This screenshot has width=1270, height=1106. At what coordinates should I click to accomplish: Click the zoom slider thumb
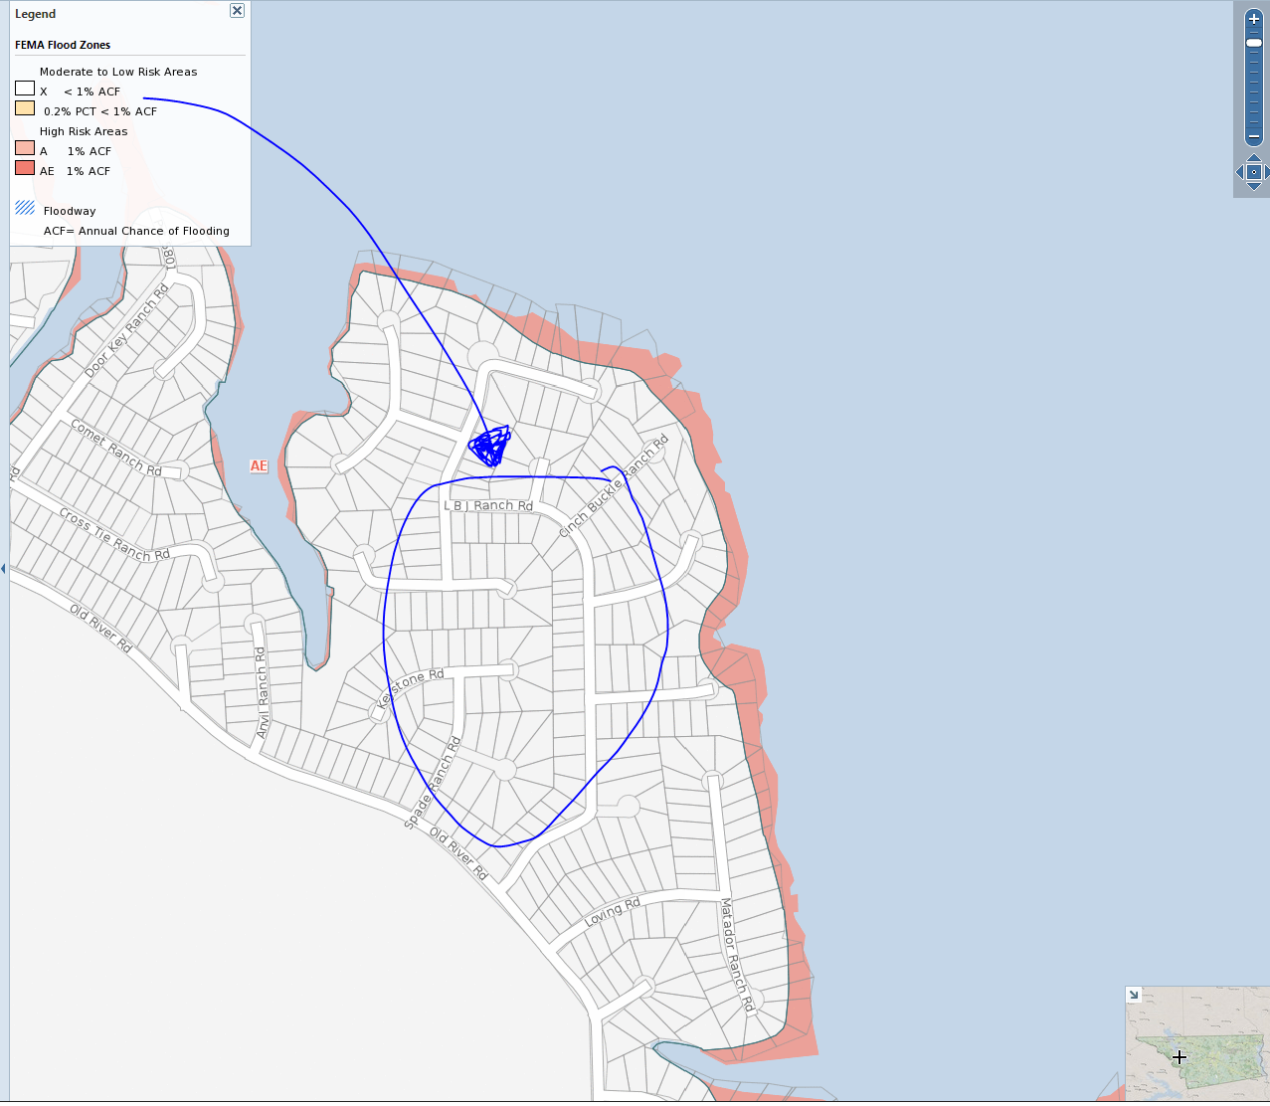coord(1253,43)
